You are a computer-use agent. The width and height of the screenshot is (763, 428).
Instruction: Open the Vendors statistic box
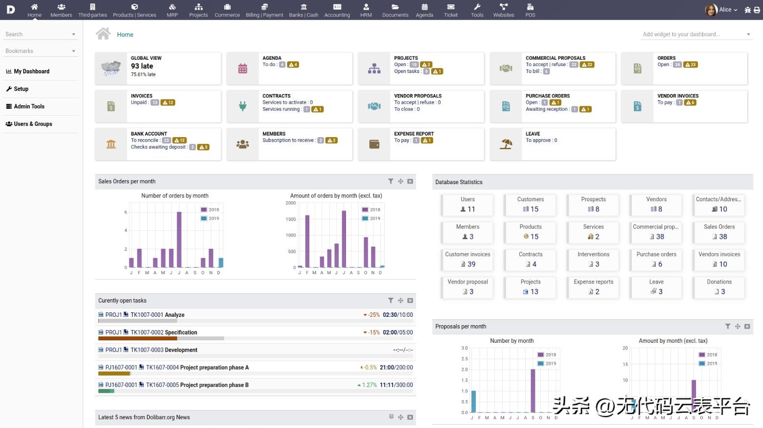click(656, 204)
